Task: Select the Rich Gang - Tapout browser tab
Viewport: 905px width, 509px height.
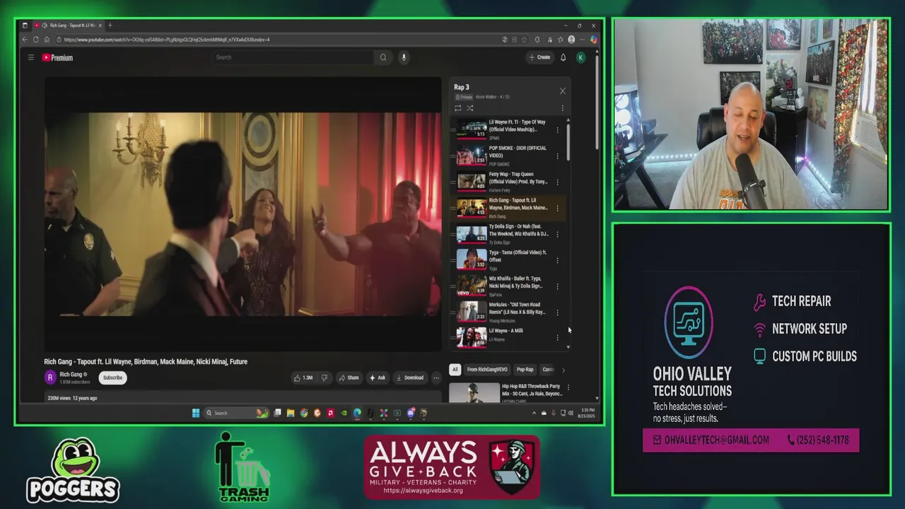Action: tap(69, 25)
